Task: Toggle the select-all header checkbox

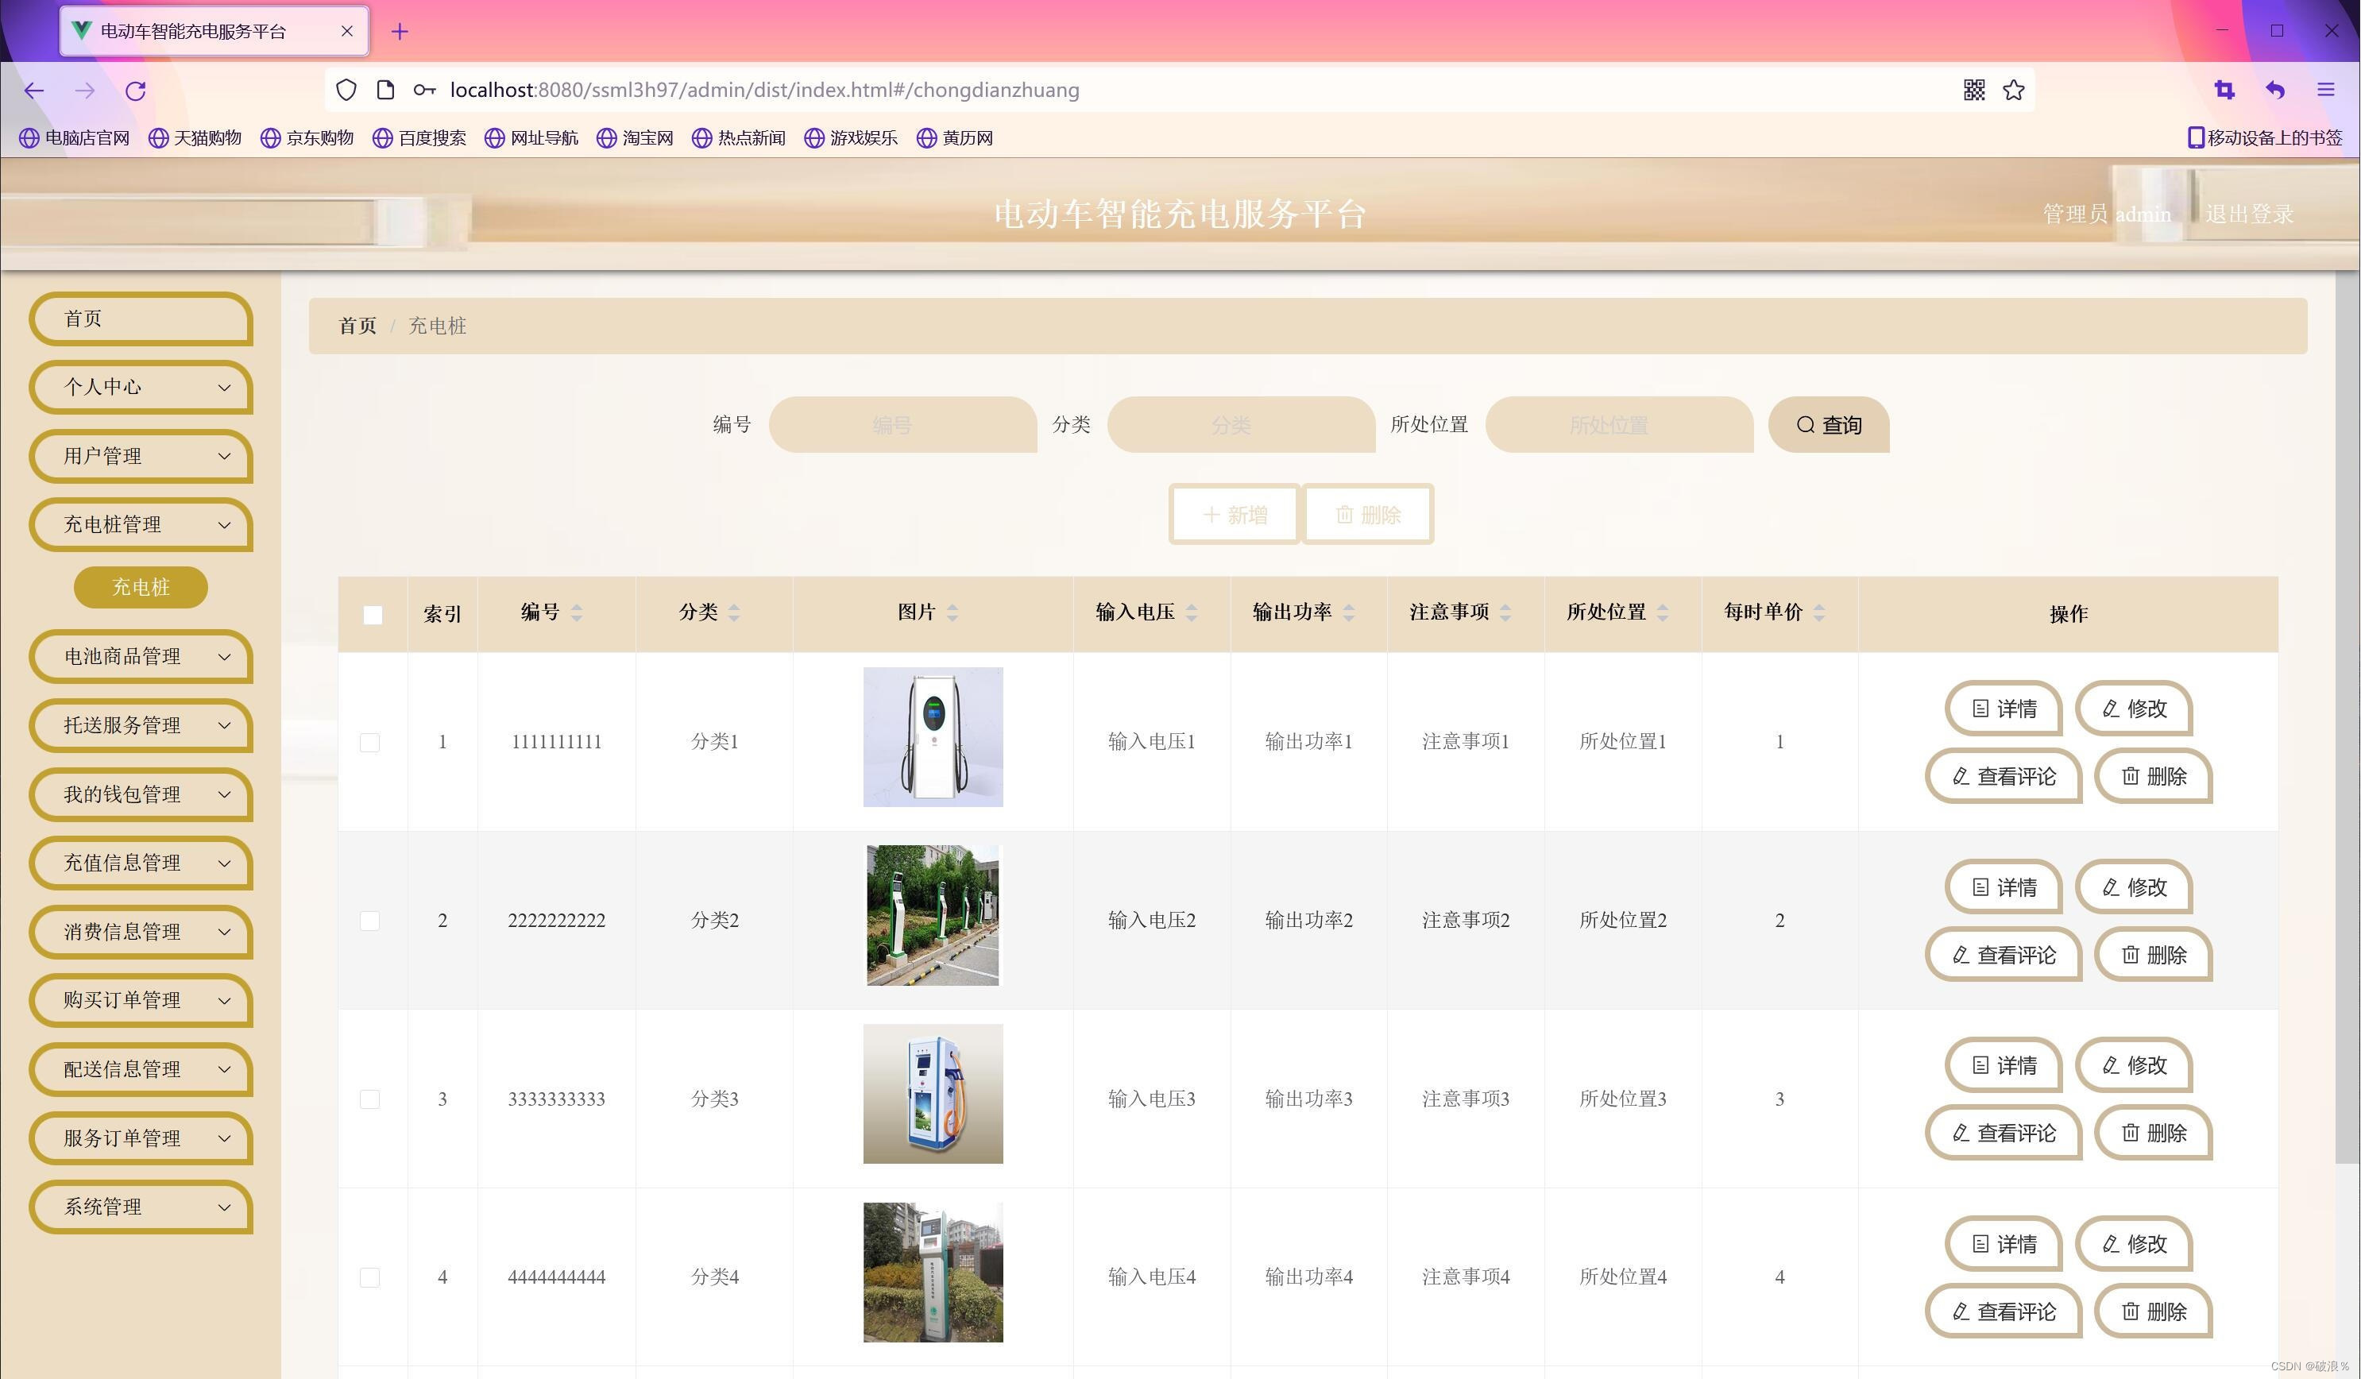Action: coord(373,615)
